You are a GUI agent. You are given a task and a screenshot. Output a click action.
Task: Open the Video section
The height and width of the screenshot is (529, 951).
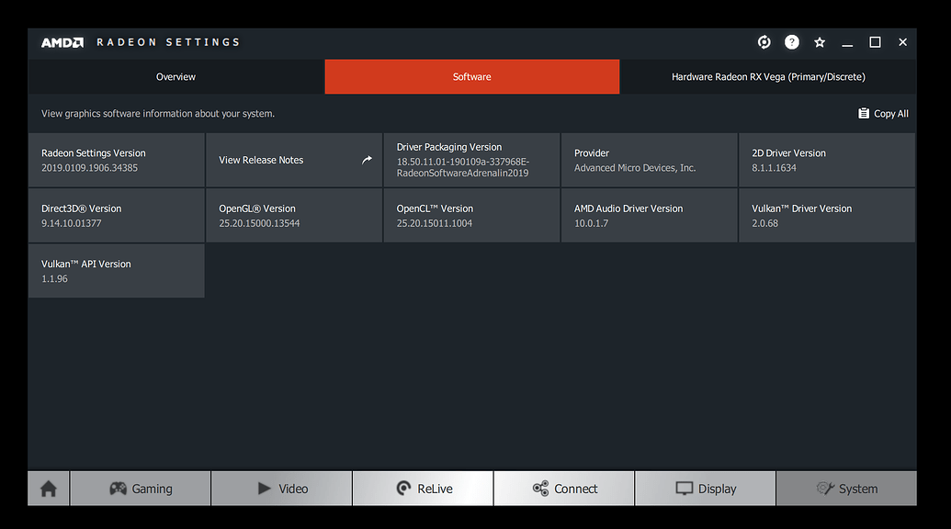[282, 489]
